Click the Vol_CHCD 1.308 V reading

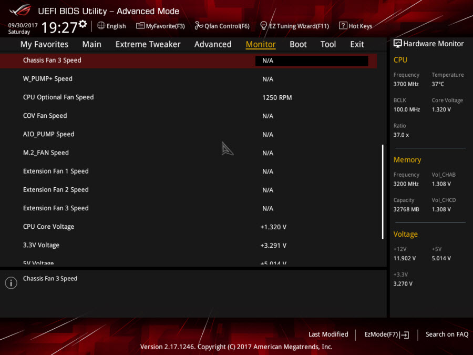441,209
